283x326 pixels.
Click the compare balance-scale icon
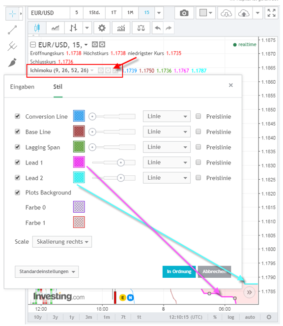coord(141,28)
